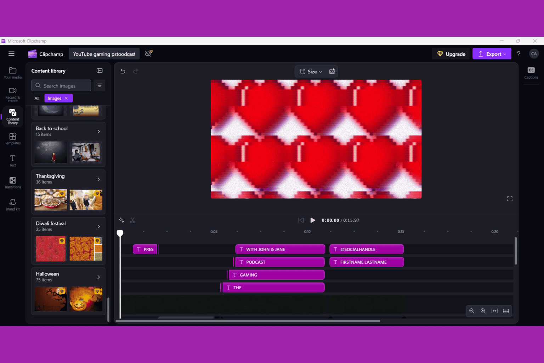Screen dimensions: 544x363
Task: Expand Thanksgiving collection chevron
Action: [99, 179]
